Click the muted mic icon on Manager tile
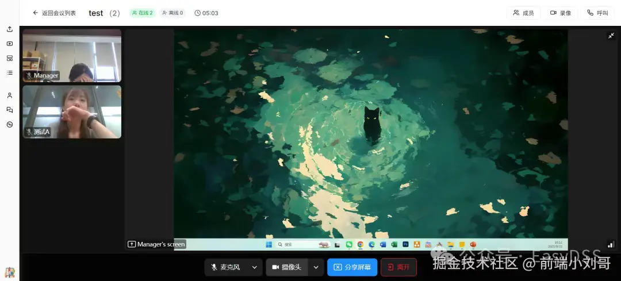 point(29,75)
